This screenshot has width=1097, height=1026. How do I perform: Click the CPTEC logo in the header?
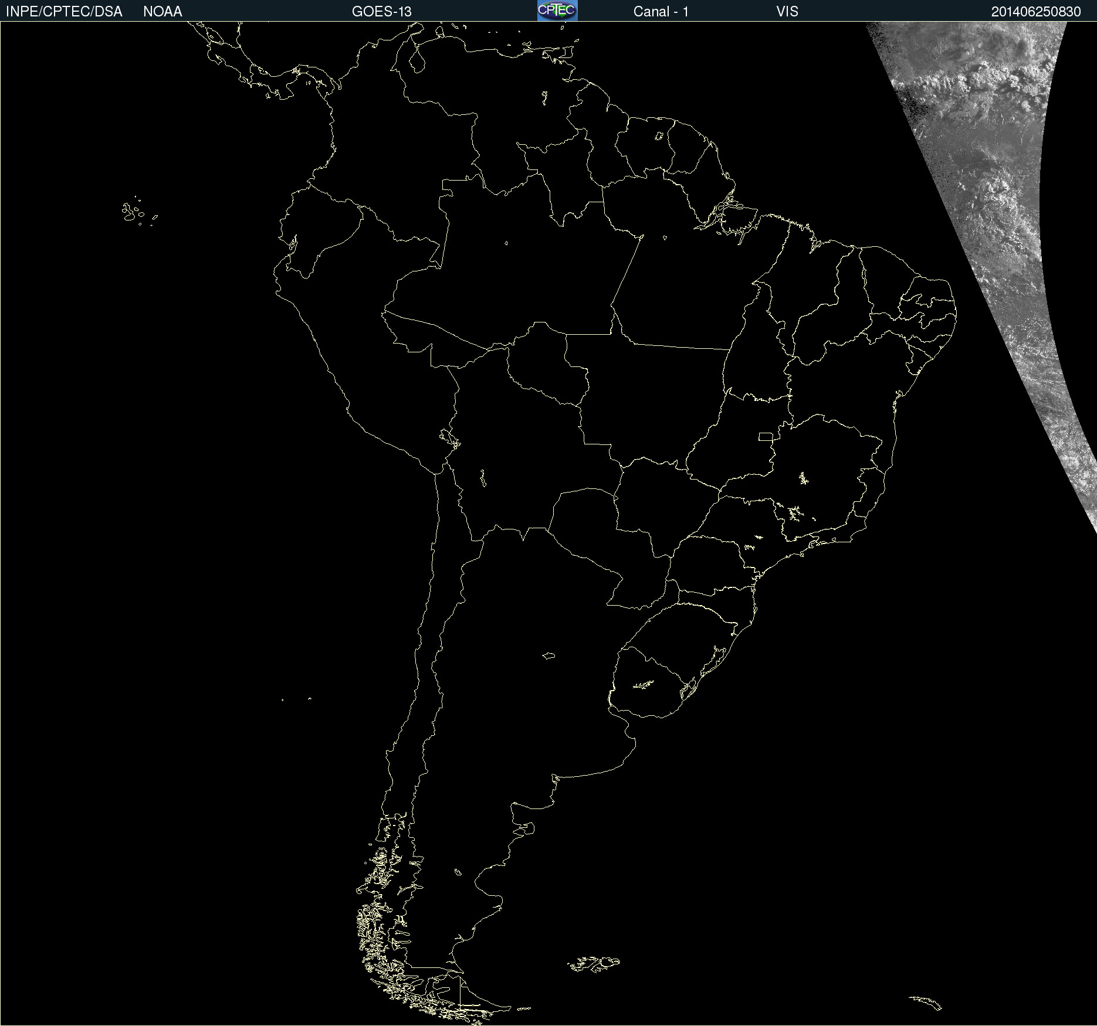point(557,11)
